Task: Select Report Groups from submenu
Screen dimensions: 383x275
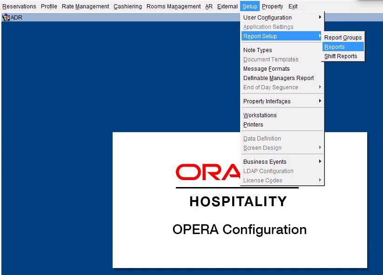Action: 343,38
